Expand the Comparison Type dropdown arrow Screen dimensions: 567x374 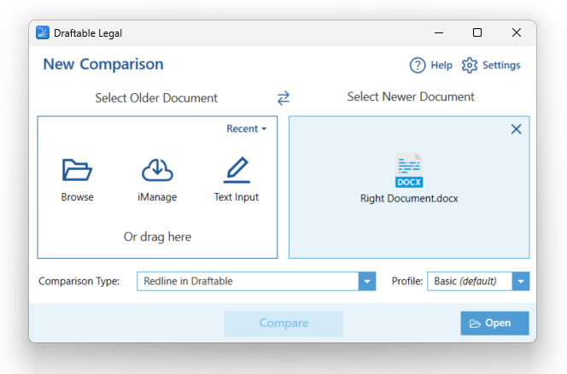[367, 282]
